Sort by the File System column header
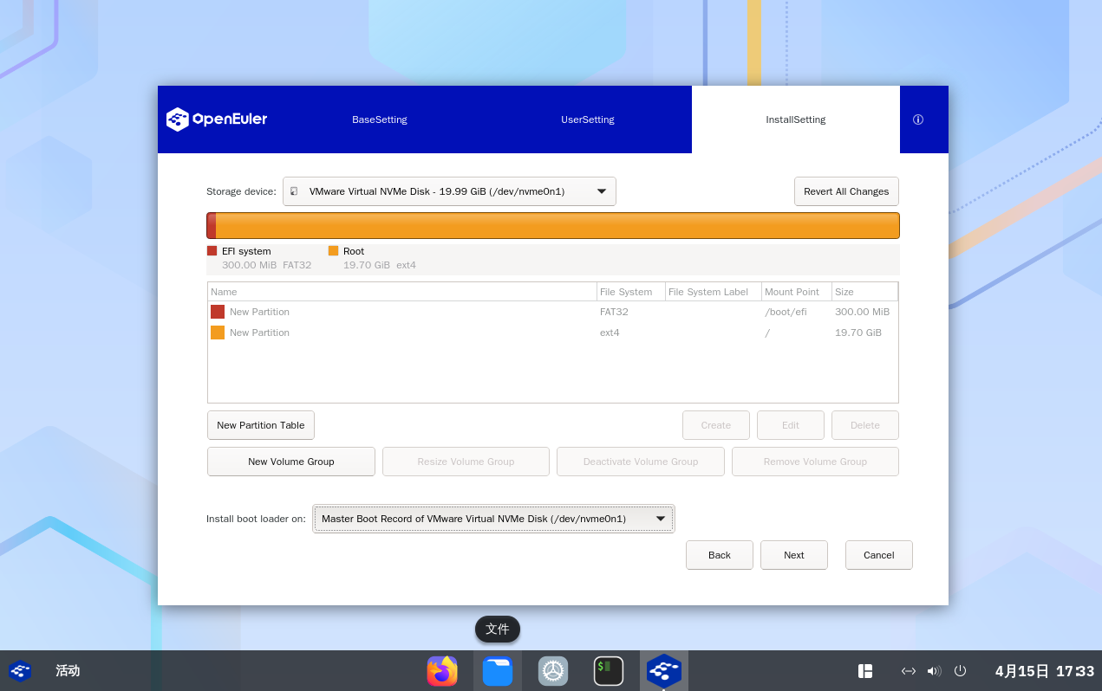Image resolution: width=1102 pixels, height=691 pixels. [631, 292]
